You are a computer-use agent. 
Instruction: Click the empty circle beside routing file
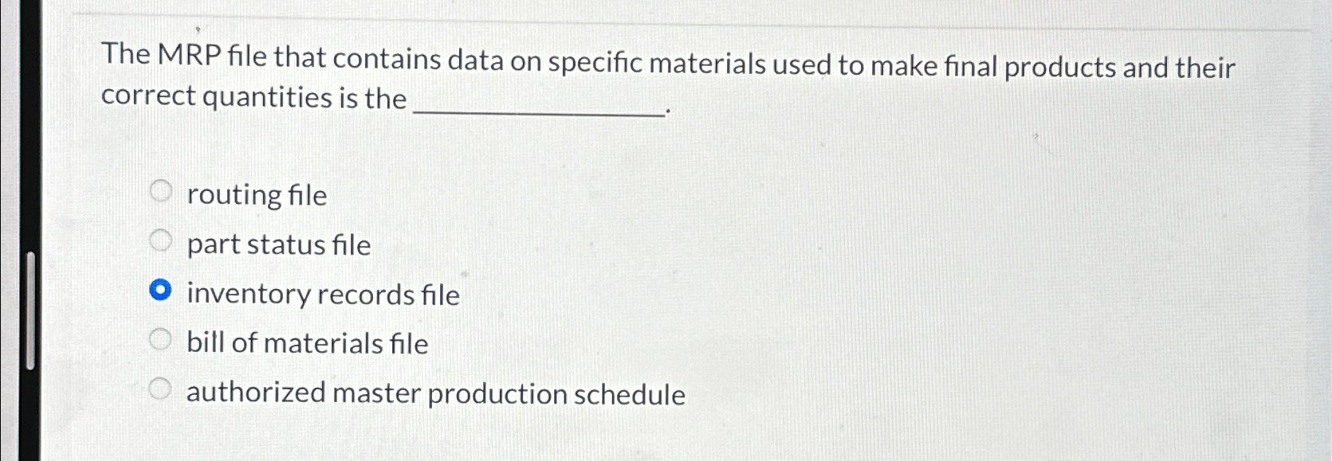(162, 190)
